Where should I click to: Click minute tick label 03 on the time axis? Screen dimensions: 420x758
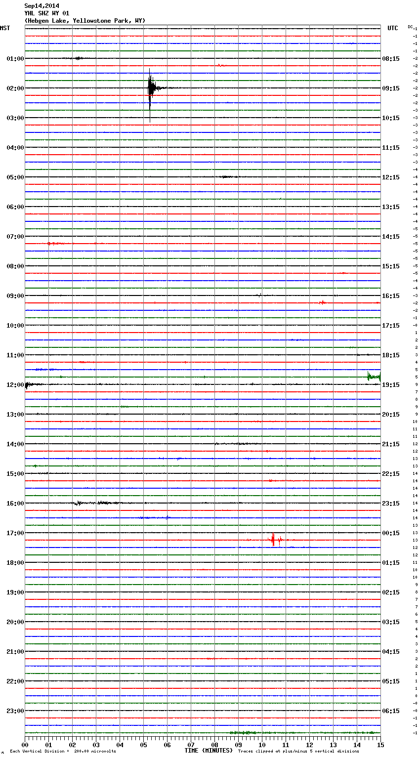pos(96,745)
